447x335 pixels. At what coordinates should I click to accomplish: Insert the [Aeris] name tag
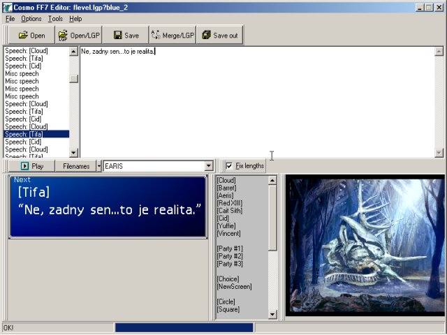pos(225,195)
